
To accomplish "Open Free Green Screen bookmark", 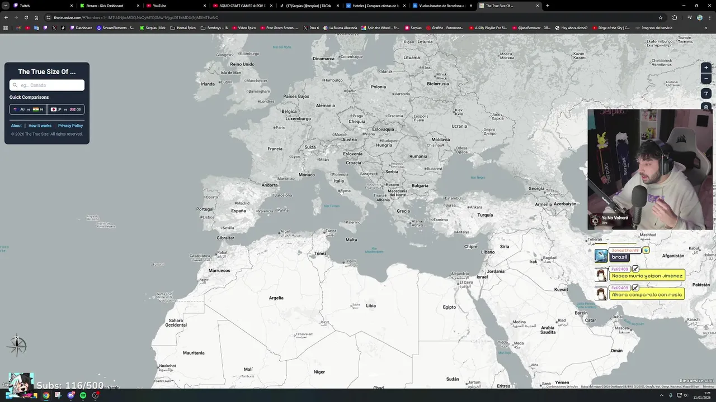I will click(280, 28).
